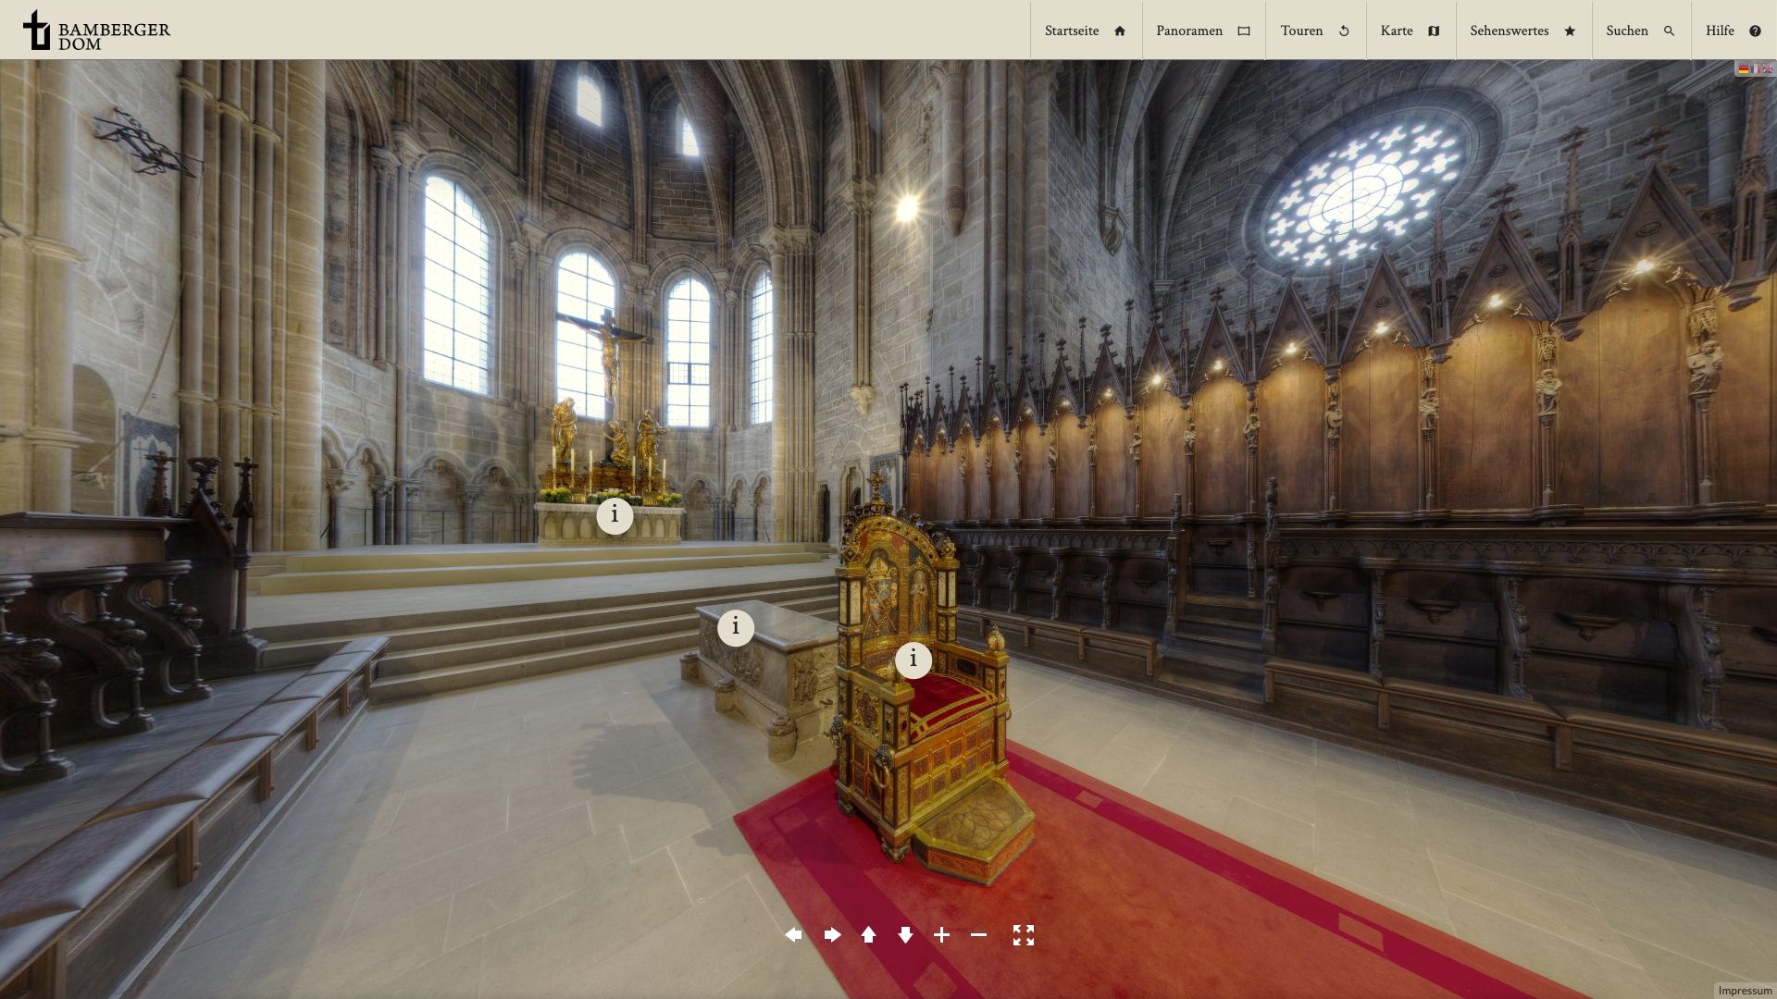This screenshot has width=1777, height=999.
Task: Switch language to English flag
Action: 1768,68
